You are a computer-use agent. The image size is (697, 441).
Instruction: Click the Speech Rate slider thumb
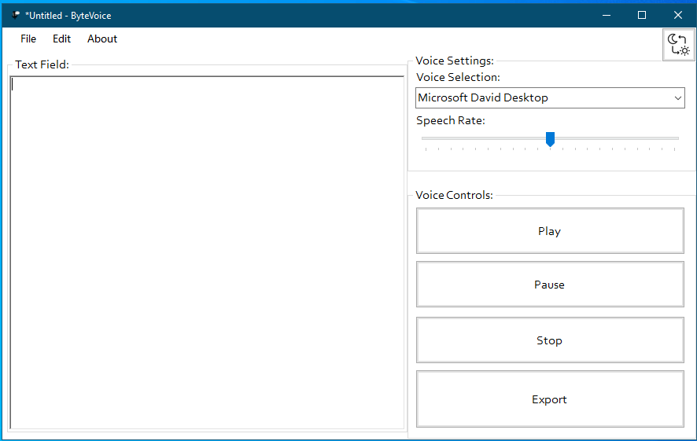click(551, 139)
